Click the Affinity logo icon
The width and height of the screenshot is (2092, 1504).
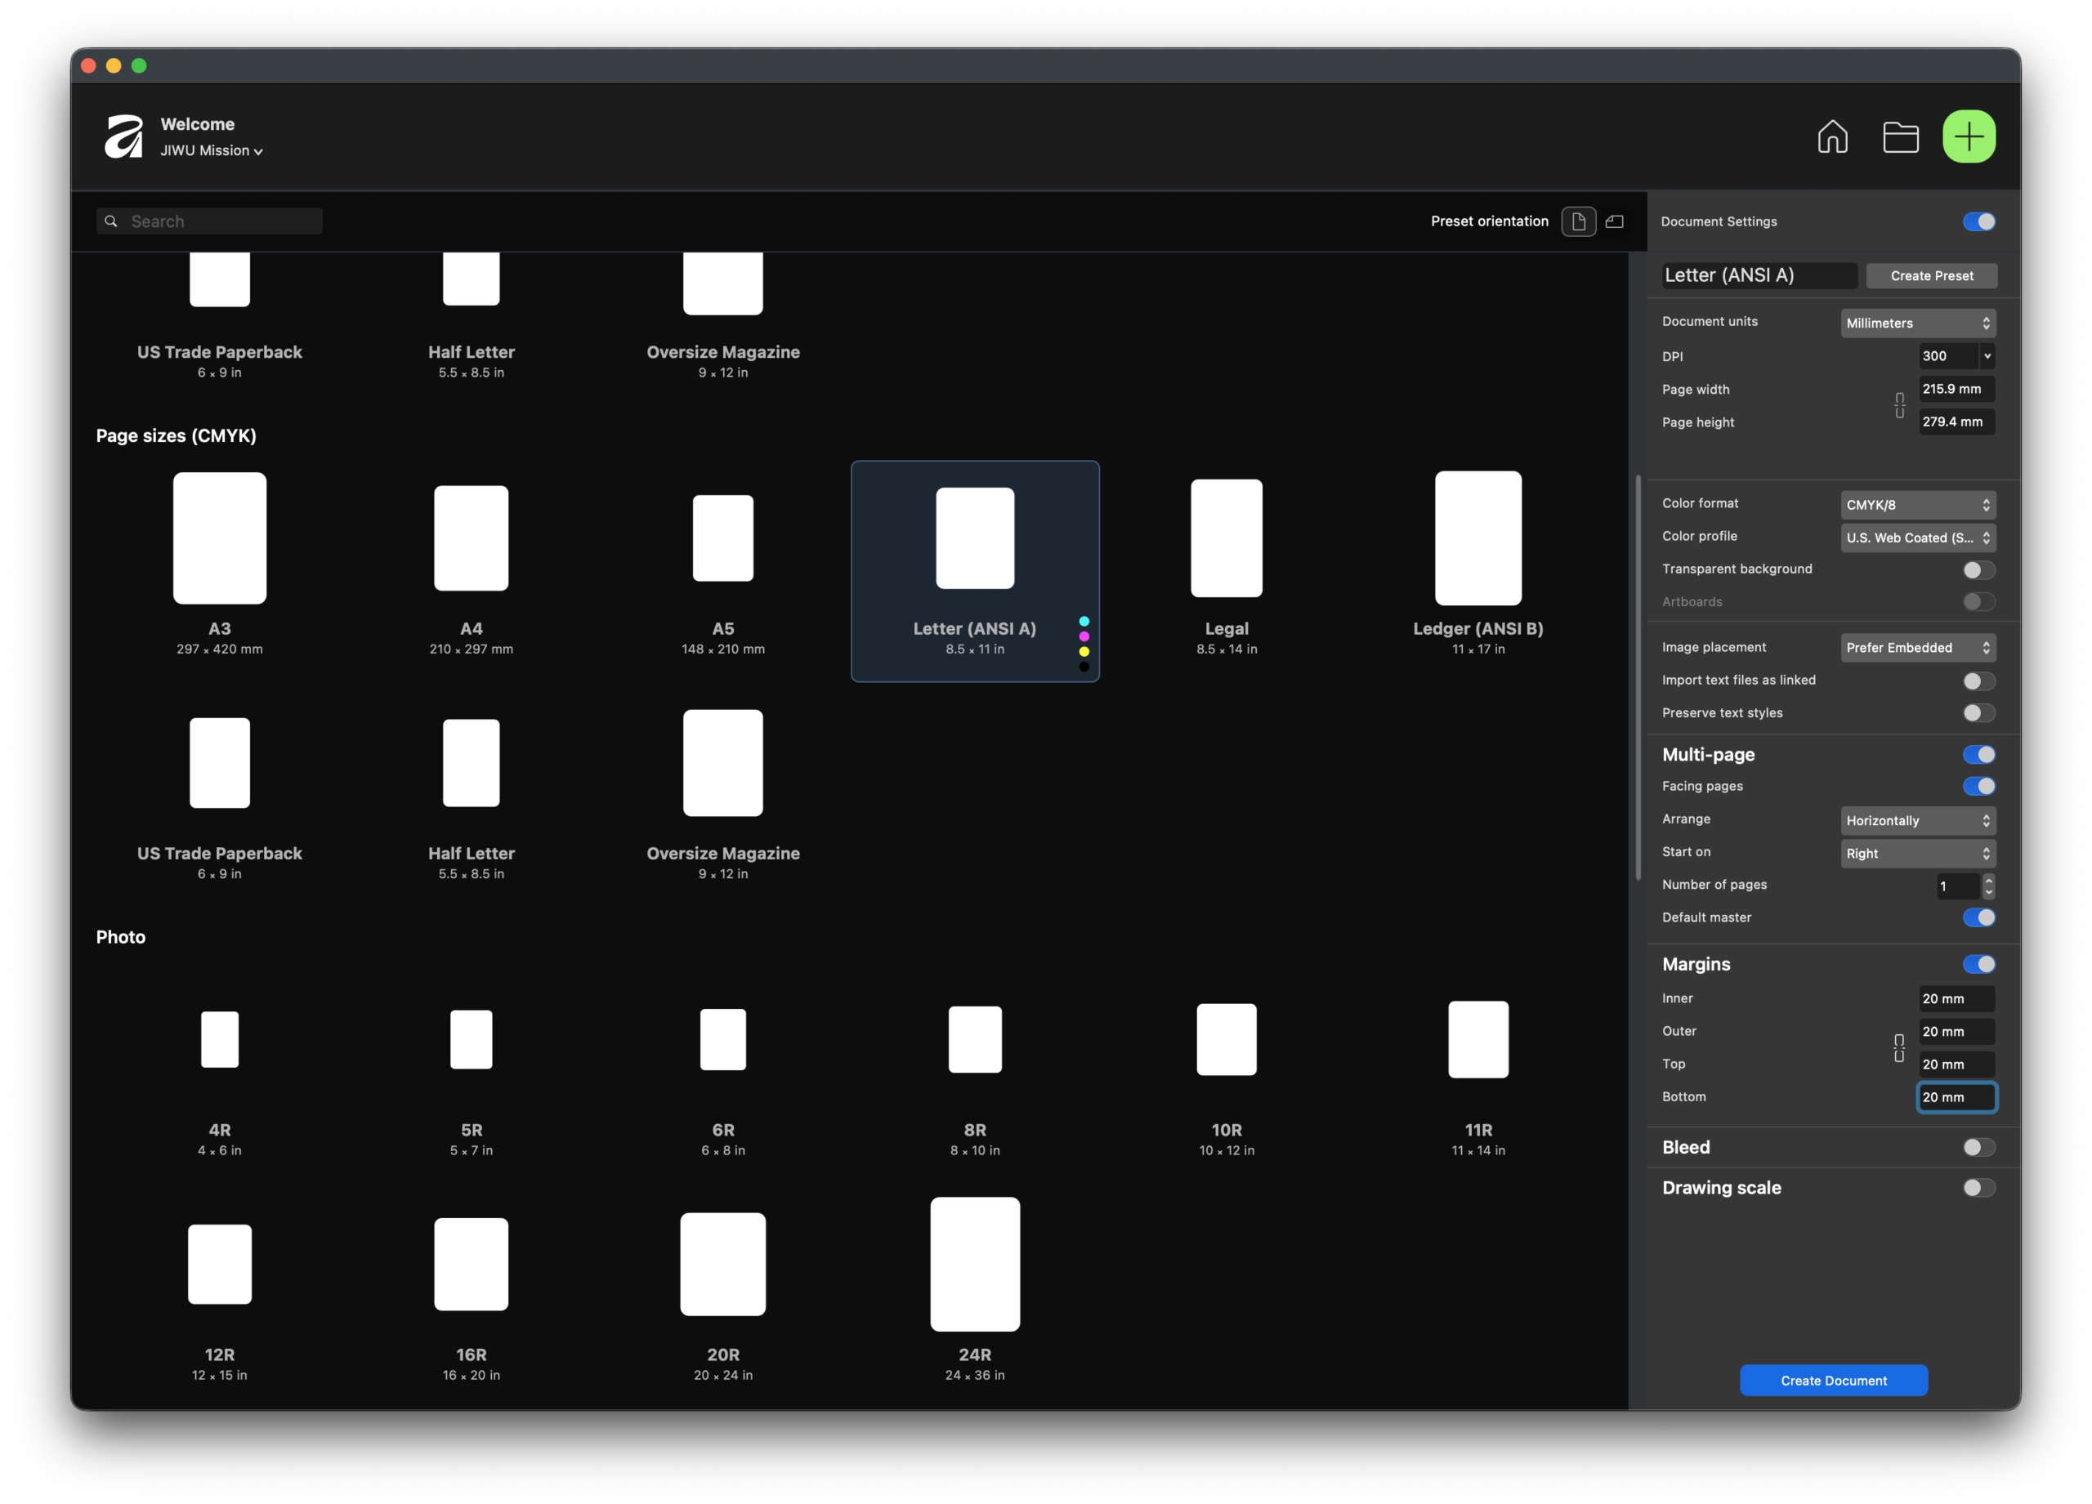coord(123,136)
